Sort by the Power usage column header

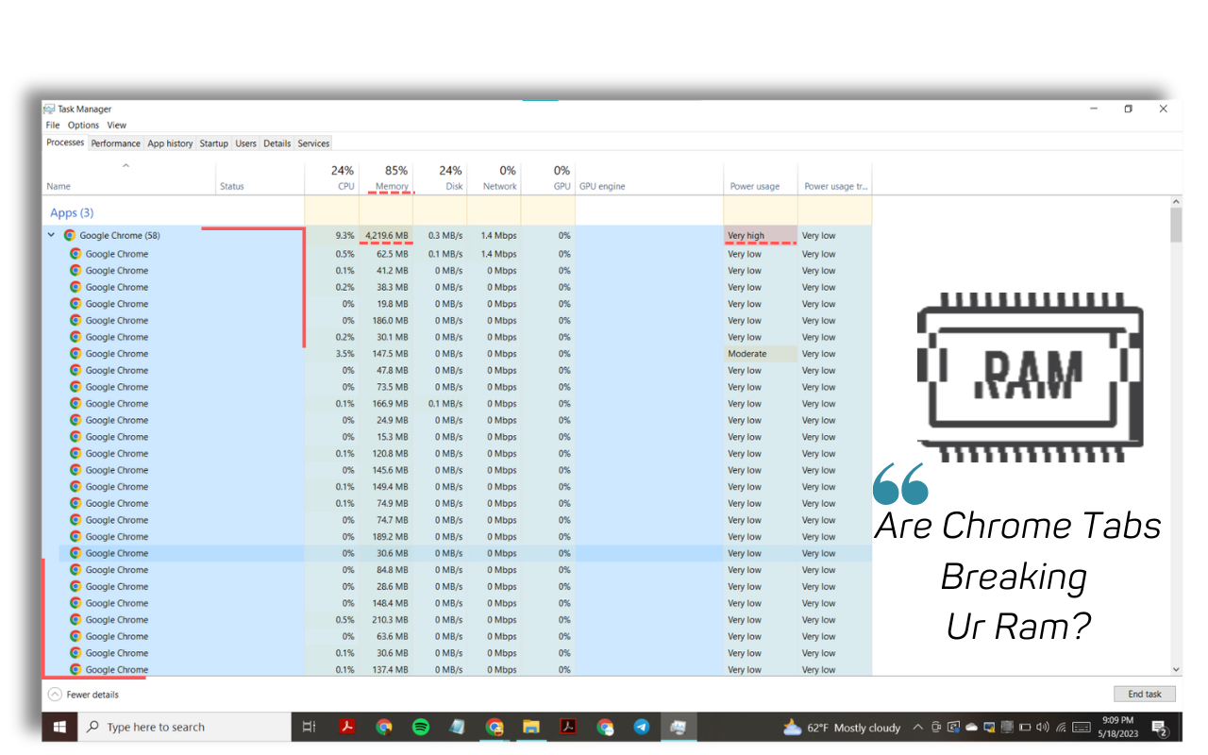coord(761,178)
